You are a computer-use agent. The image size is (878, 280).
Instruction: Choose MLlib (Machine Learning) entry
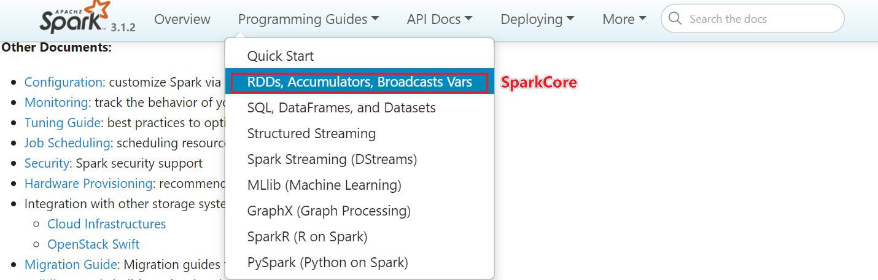(x=360, y=185)
